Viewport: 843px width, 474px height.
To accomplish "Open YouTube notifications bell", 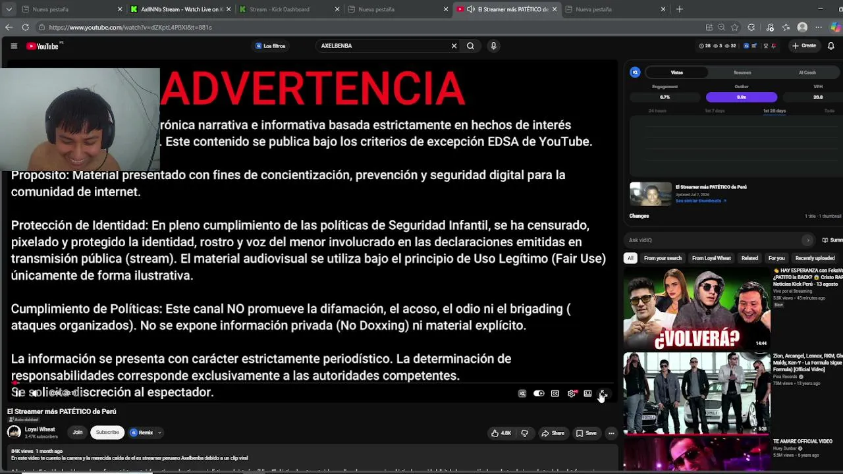I will pos(831,46).
